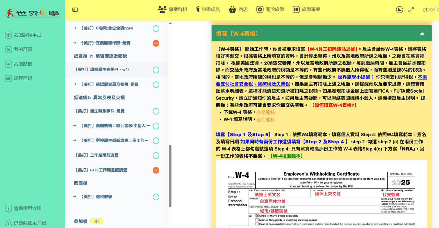The width and height of the screenshot is (439, 228).
Task: Open 專案群組 people icon
Action: (x=162, y=9)
